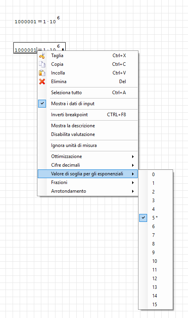Set exponential threshold to 10
The width and height of the screenshot is (188, 318).
156,261
